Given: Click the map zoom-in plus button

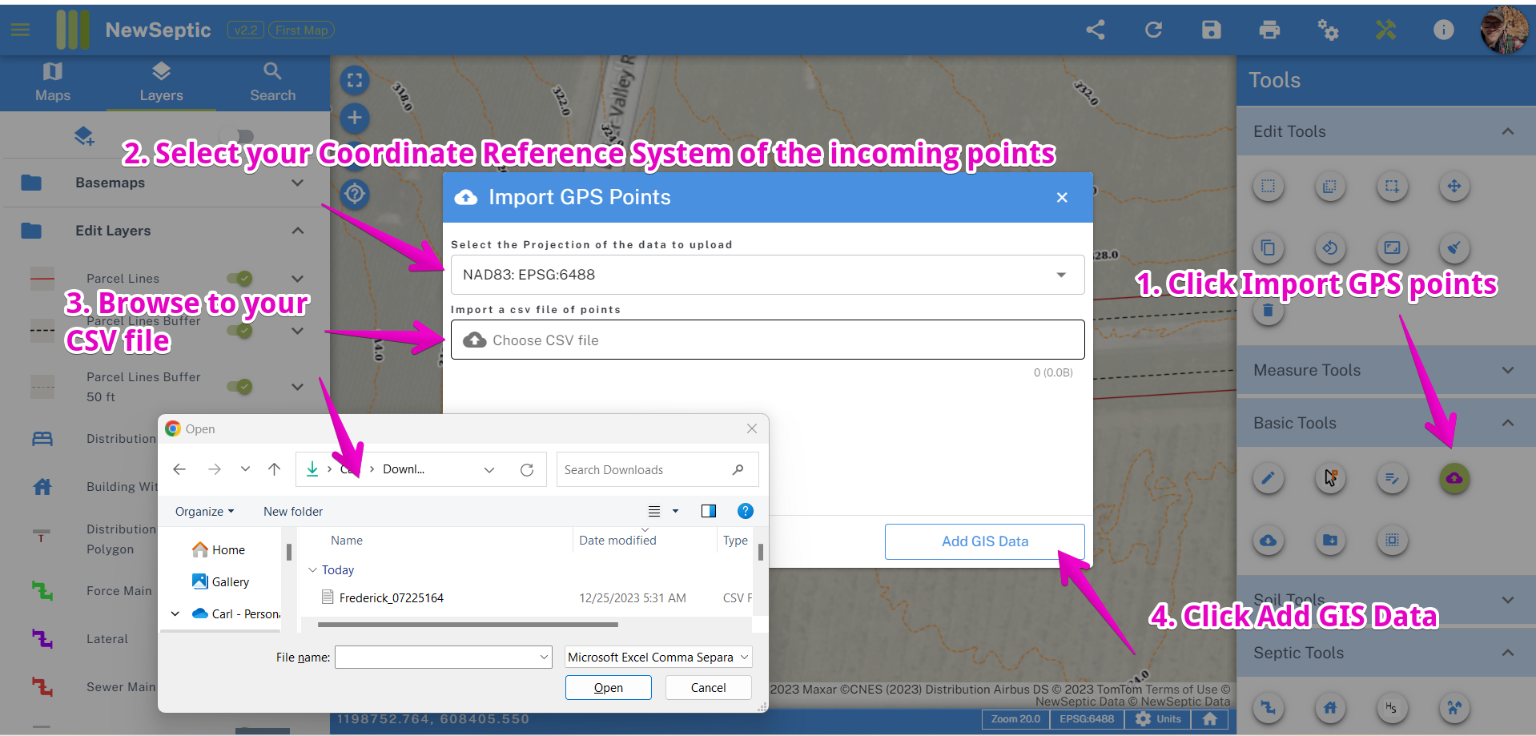Looking at the screenshot, I should click(x=355, y=119).
